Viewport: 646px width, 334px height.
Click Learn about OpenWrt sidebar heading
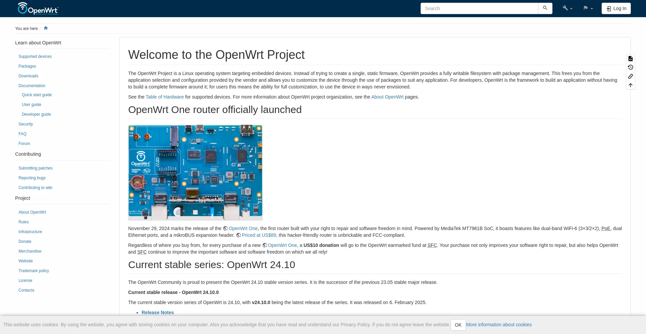[38, 43]
